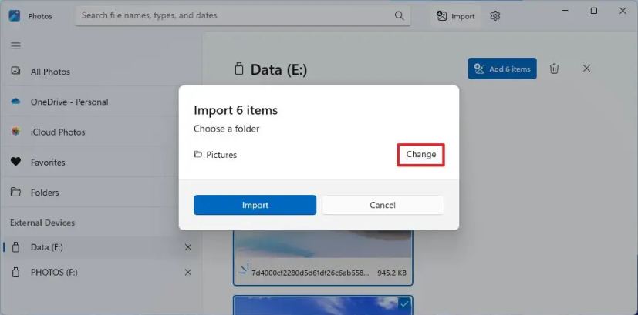Toggle the hamburger navigation menu
Screen dimensions: 638x315
(15, 46)
